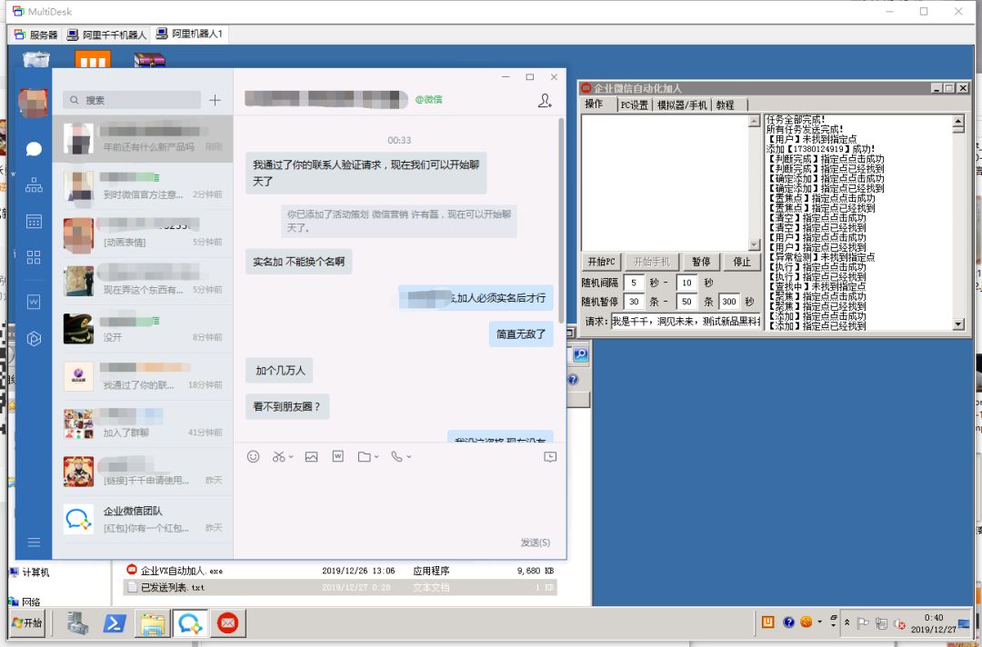Click the log panel scroll-up arrow
Viewport: 982px width, 647px height.
958,122
